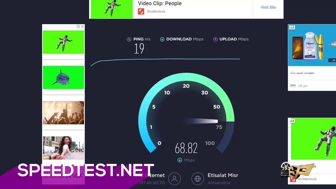Open the shark green screen thumbnail

coord(64,77)
